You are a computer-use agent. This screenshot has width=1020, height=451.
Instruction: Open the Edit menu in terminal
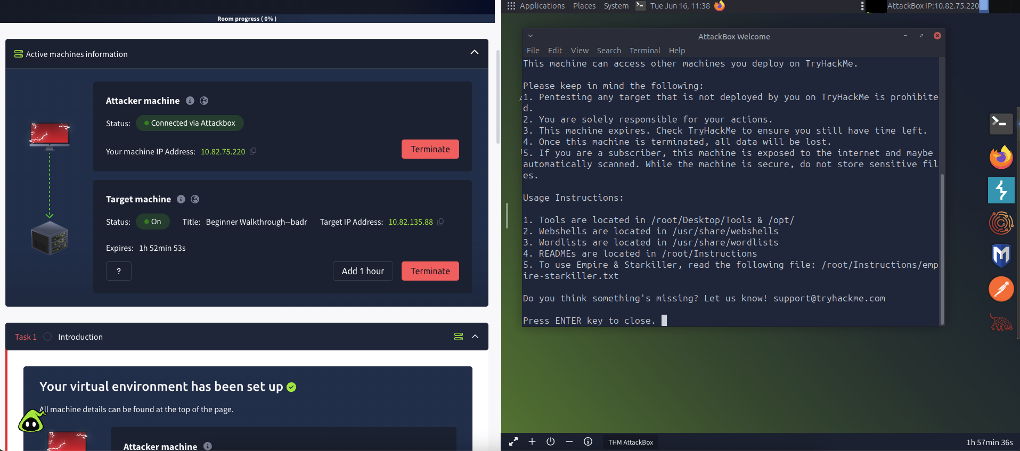click(555, 51)
